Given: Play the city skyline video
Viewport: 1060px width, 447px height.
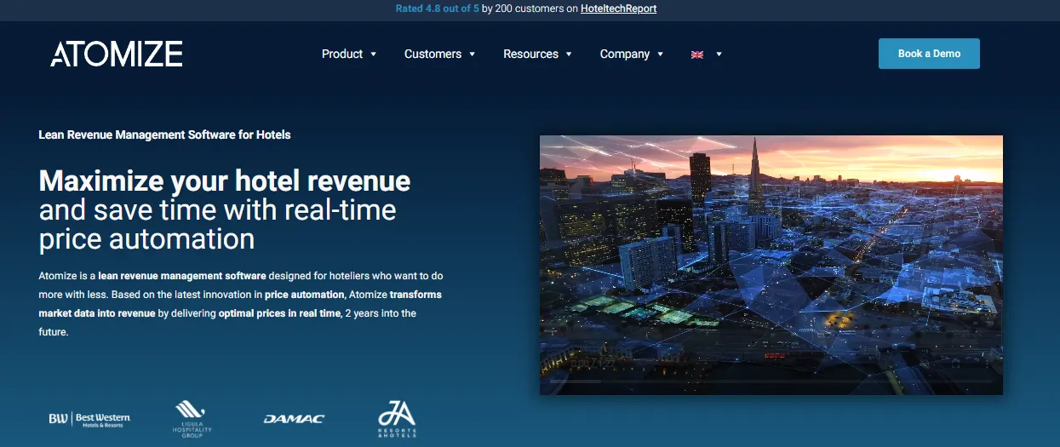Looking at the screenshot, I should coord(771,265).
